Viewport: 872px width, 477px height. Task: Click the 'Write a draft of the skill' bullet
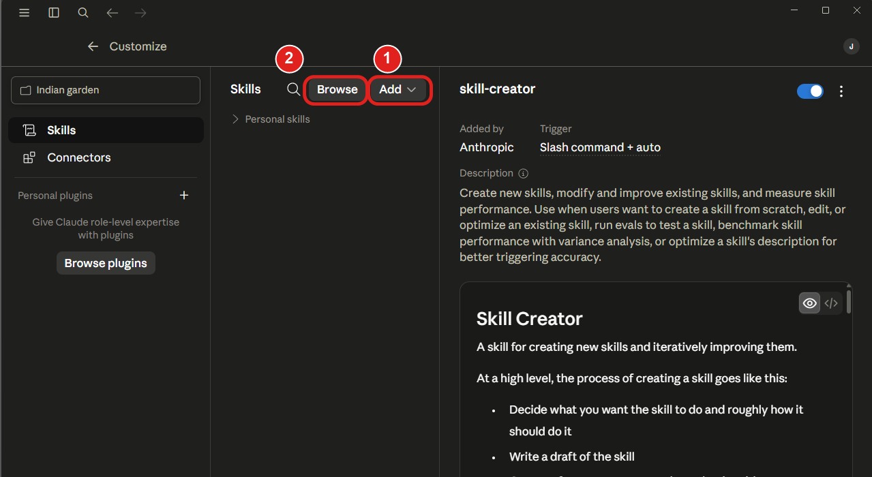(572, 457)
